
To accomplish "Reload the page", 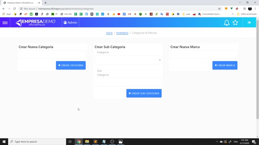I will pyautogui.click(x=15, y=9).
